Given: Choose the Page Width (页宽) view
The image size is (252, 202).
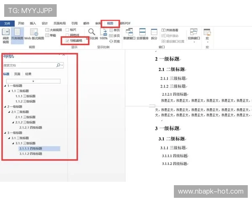Looking at the screenshot, I should tap(115, 41).
